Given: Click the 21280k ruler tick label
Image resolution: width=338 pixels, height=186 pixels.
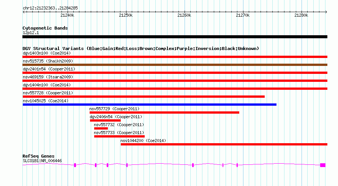Looking at the screenshot, I should pyautogui.click(x=301, y=15).
